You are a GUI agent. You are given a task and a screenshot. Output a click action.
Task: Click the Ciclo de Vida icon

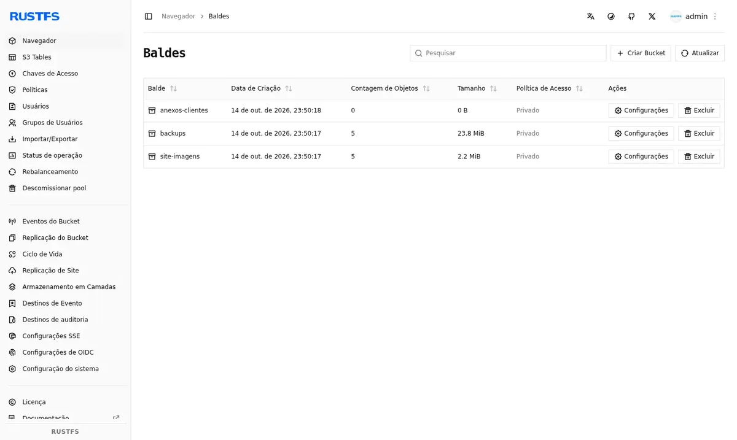tap(12, 254)
